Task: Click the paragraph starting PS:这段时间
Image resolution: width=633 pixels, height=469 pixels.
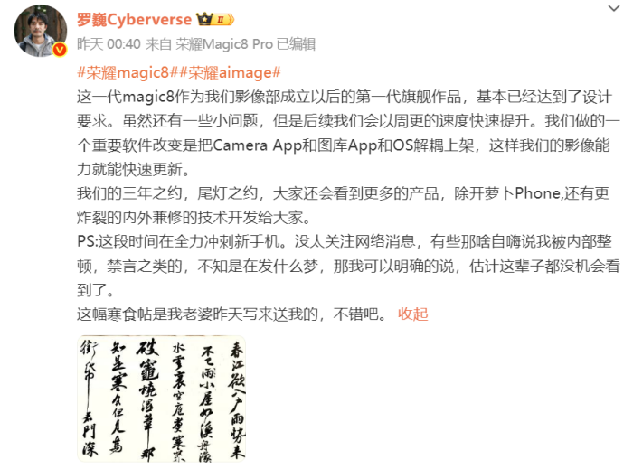Action: click(348, 266)
